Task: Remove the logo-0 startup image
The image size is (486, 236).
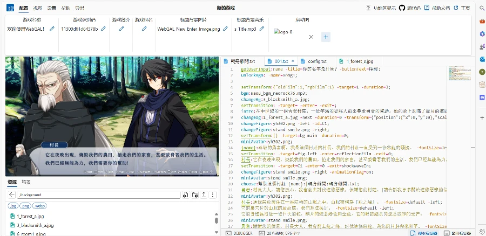Action: click(x=311, y=37)
